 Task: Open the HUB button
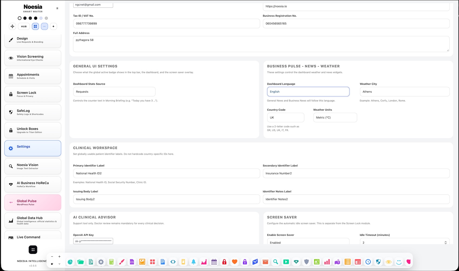24,26
